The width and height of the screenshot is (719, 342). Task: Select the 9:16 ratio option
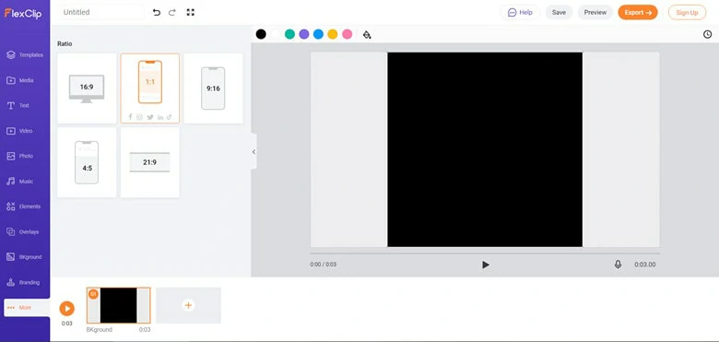pyautogui.click(x=213, y=88)
